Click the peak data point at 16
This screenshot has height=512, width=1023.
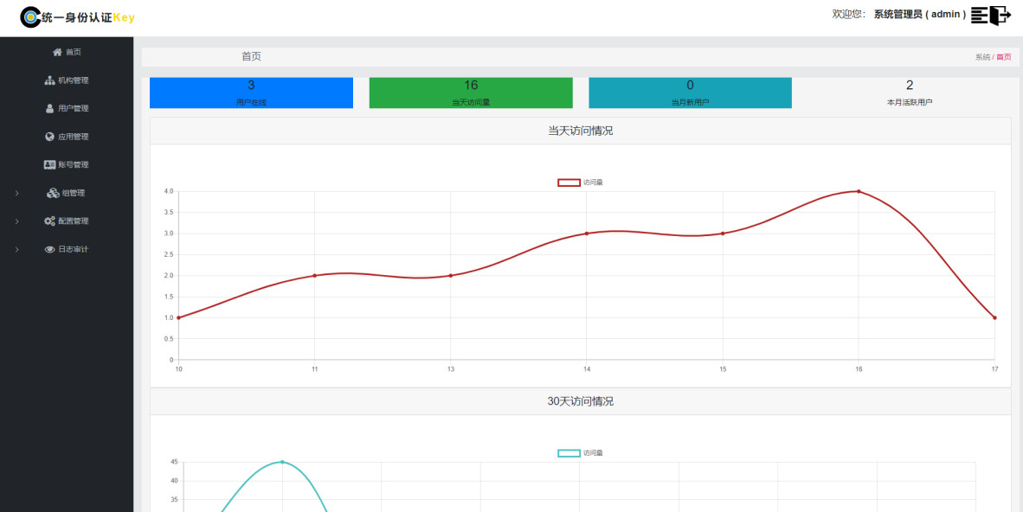(x=859, y=191)
